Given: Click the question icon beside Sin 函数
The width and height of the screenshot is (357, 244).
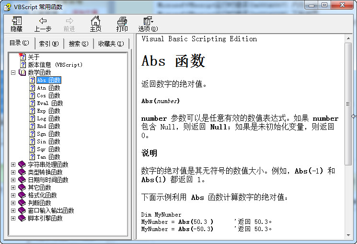Looking at the screenshot, I should click(32, 141).
